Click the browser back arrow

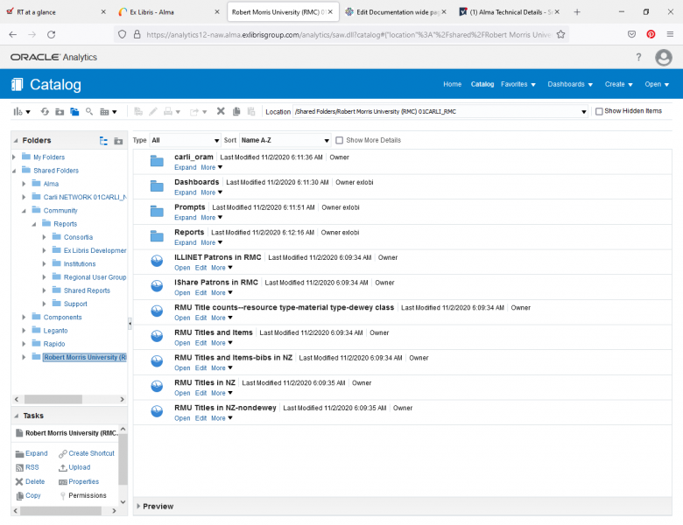12,34
